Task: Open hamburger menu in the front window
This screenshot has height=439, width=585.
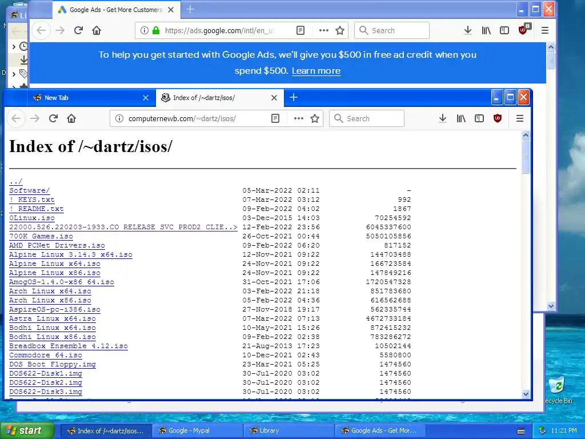Action: [520, 118]
